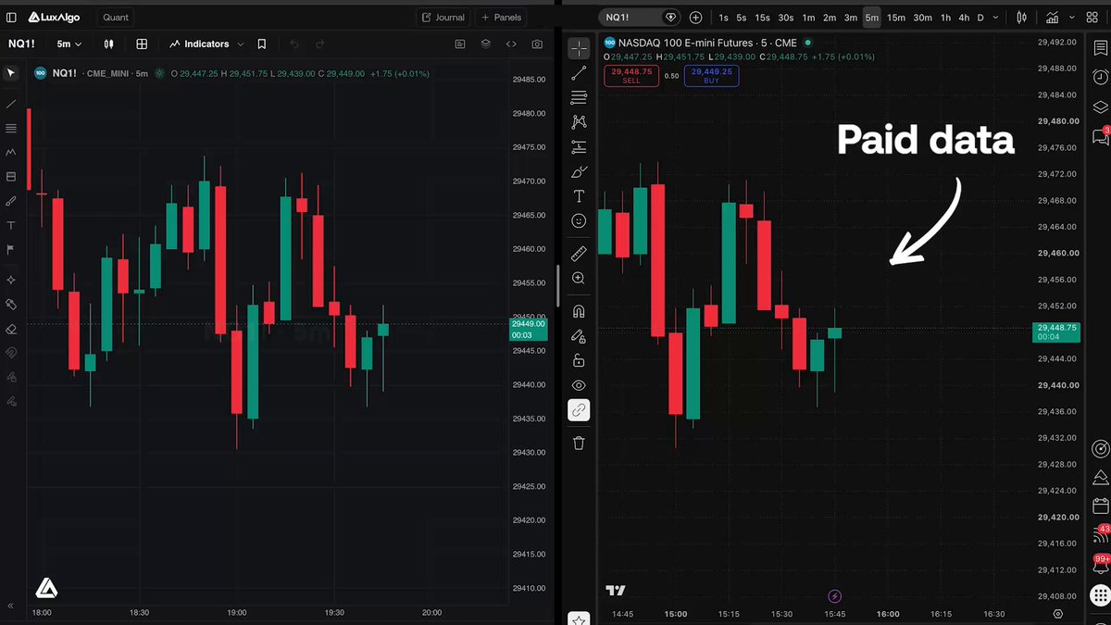Open the Quant tab in LuxAlgo
The height and width of the screenshot is (625, 1111).
coord(116,17)
